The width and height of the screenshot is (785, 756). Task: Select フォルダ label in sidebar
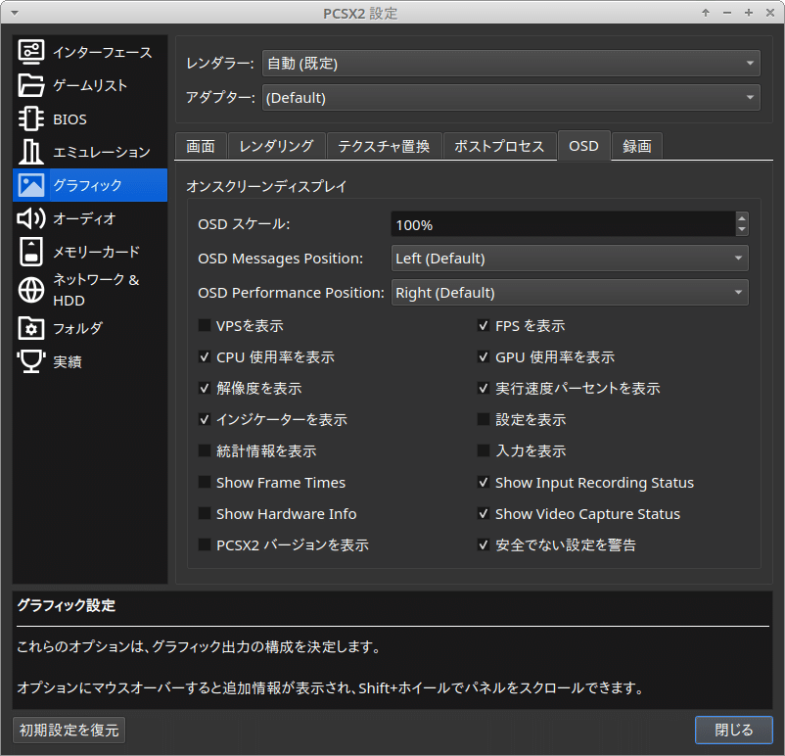(x=77, y=328)
